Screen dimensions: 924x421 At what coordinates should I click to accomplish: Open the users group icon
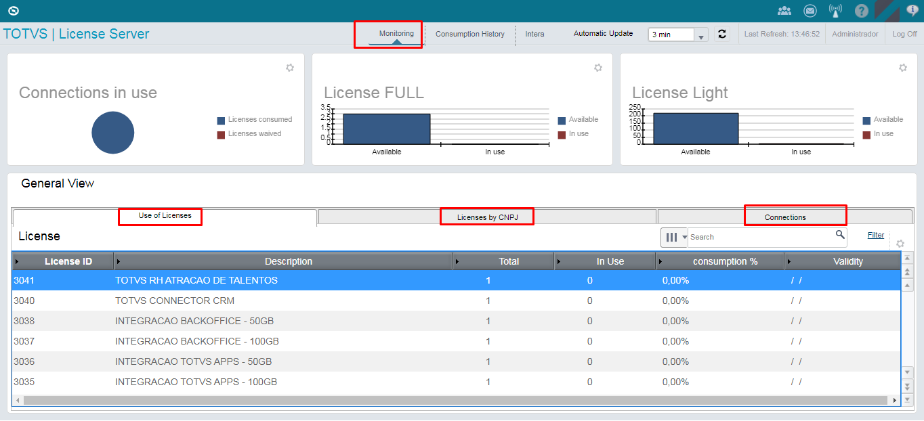tap(784, 11)
